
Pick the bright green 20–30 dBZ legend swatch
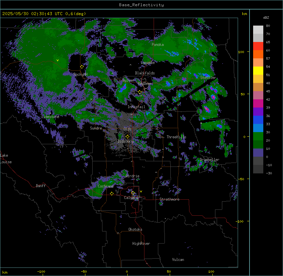tap(258, 136)
